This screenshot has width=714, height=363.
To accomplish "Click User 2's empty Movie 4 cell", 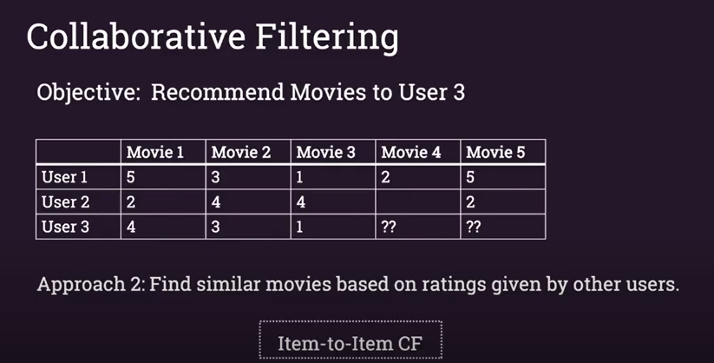I will pos(418,201).
